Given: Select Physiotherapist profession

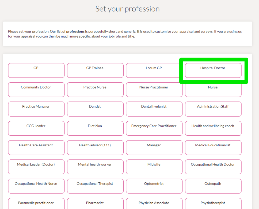Looking at the screenshot, I should click(x=213, y=204).
